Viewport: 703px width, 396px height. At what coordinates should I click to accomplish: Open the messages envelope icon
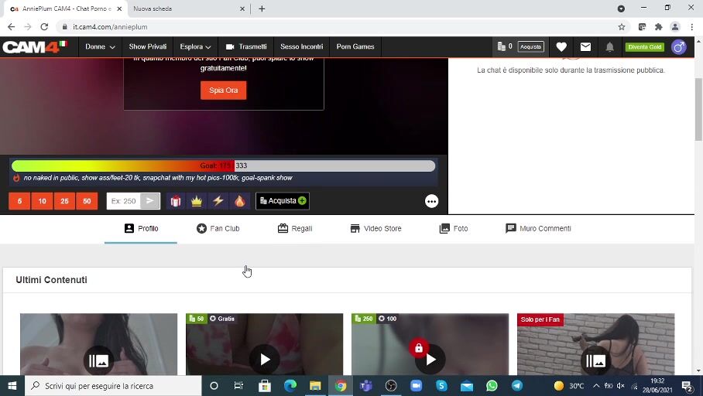pyautogui.click(x=585, y=47)
